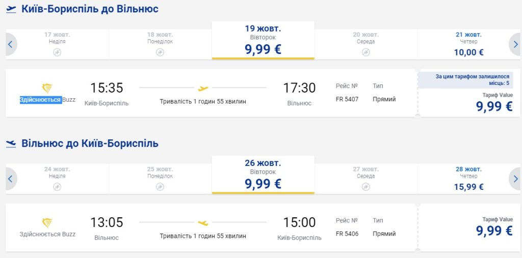Click no-flight icon under 20 жовт. Середа
This screenshot has height=258, width=522.
[x=366, y=52]
